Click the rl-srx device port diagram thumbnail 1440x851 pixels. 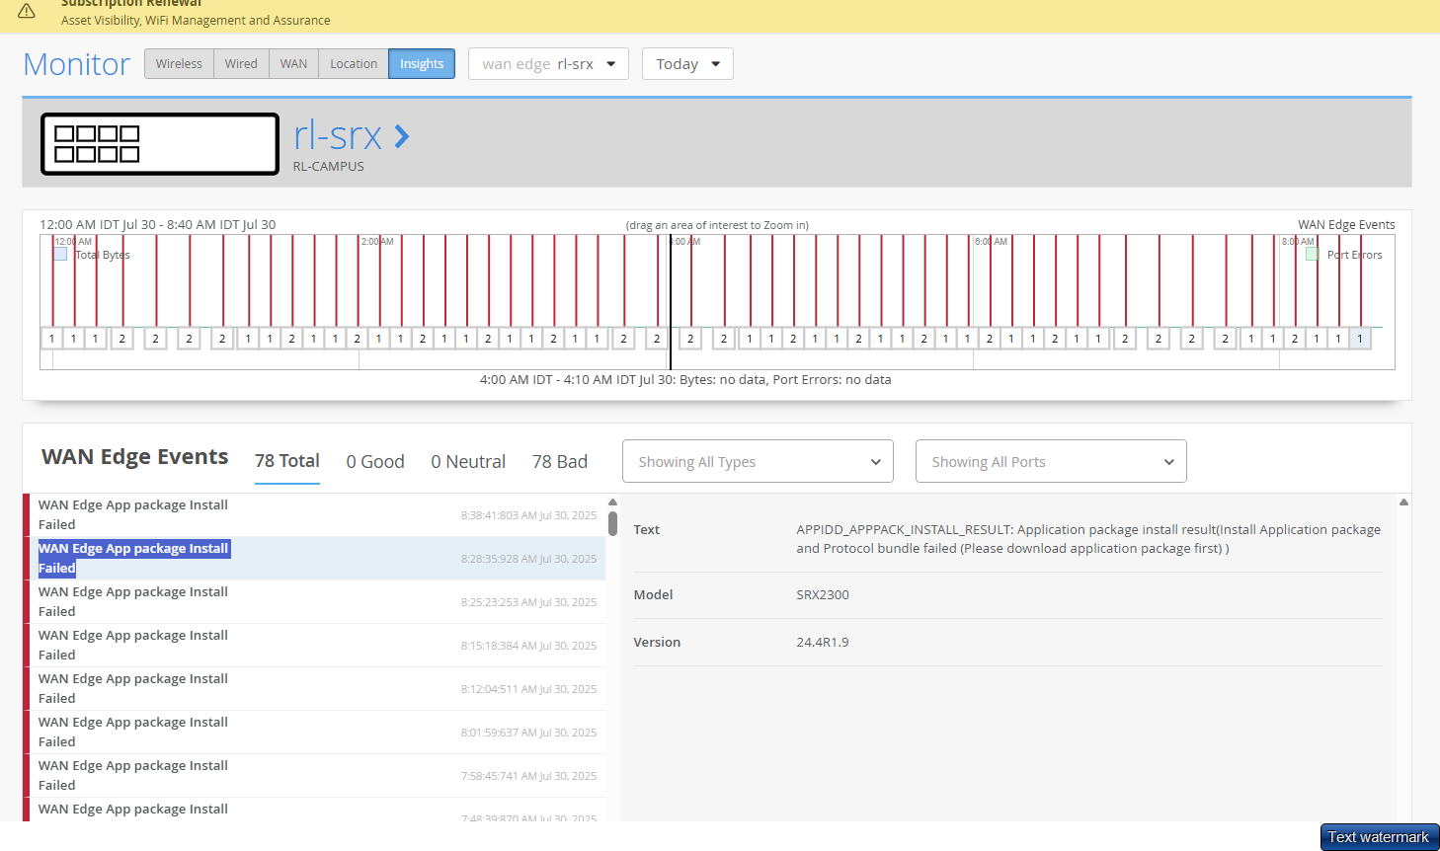coord(160,144)
